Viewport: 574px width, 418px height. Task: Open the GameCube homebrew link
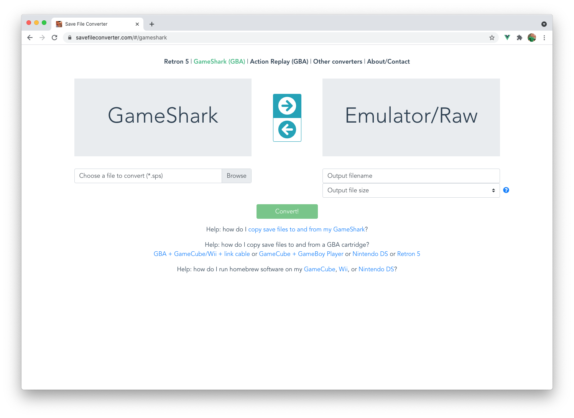click(320, 269)
